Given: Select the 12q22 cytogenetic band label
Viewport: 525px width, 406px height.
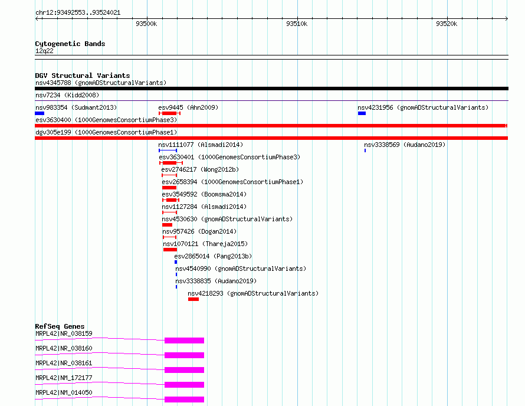Looking at the screenshot, I should coord(44,51).
